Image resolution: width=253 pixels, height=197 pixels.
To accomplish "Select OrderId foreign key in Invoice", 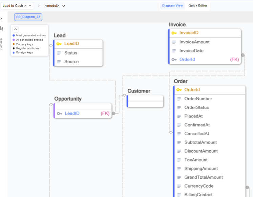I will (x=187, y=60).
